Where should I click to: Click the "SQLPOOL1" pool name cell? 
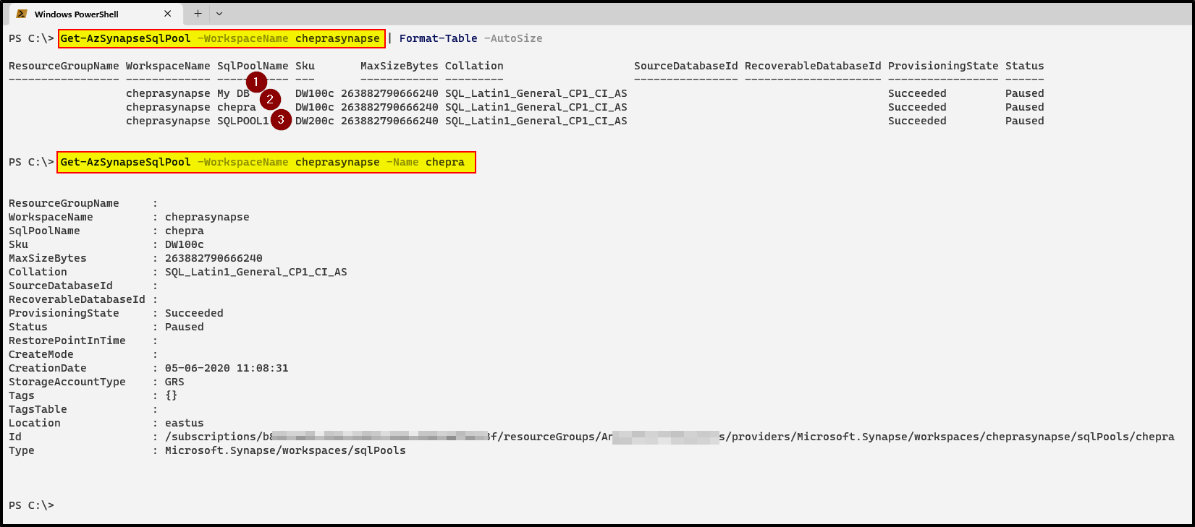coord(243,121)
